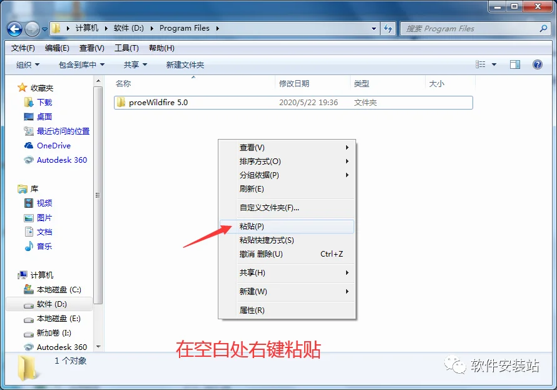Toggle the preview pane icon
The width and height of the screenshot is (557, 390).
(x=514, y=64)
